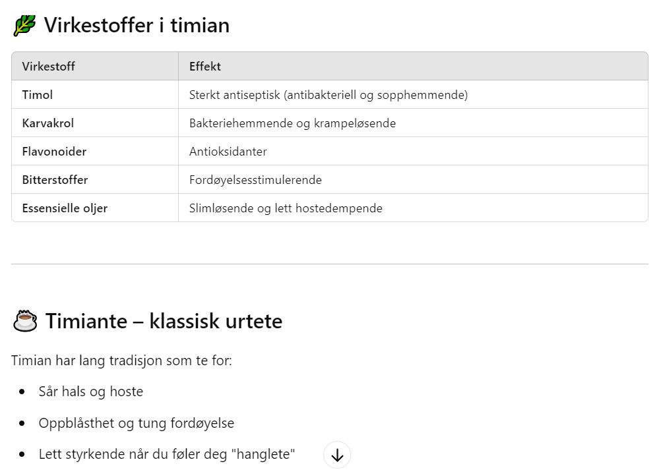
Task: Click the Lett styrkende bullet text
Action: point(167,454)
